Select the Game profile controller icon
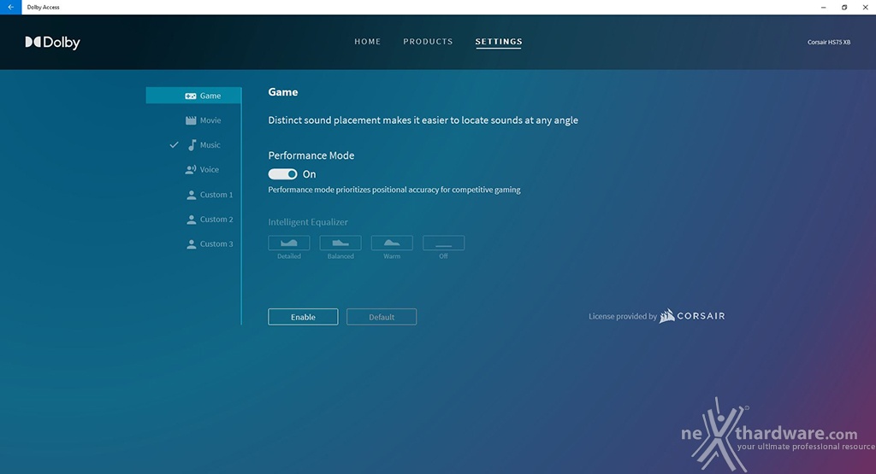 191,96
